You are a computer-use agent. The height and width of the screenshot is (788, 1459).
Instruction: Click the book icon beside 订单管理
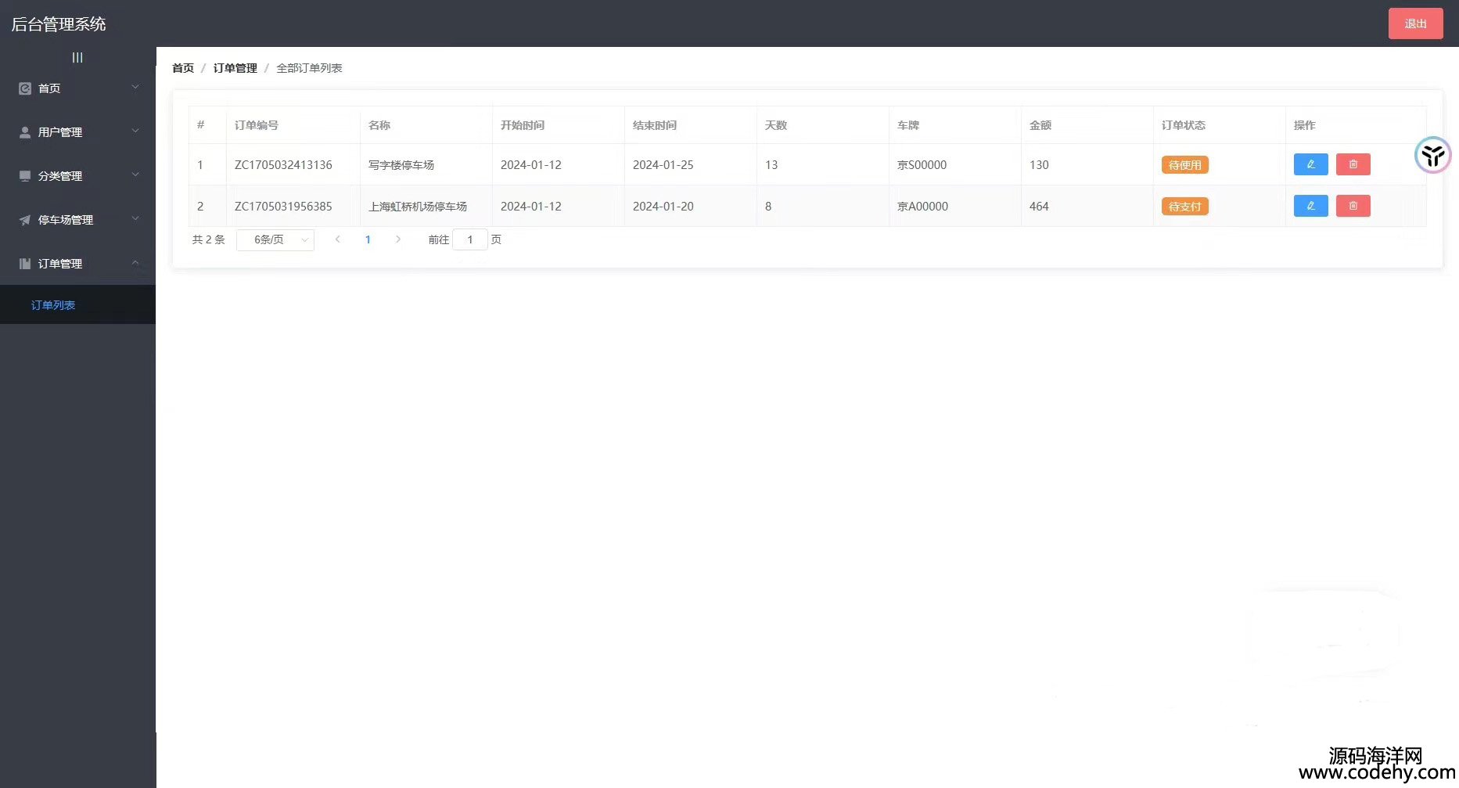25,264
